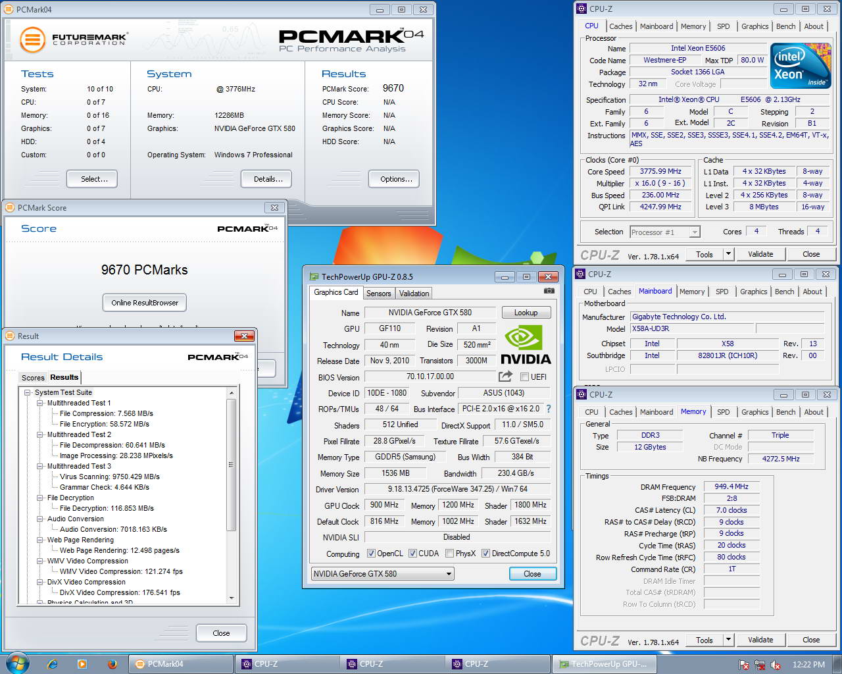This screenshot has width=842, height=674.
Task: Open the About tab in top CPU-Z window
Action: click(x=814, y=26)
